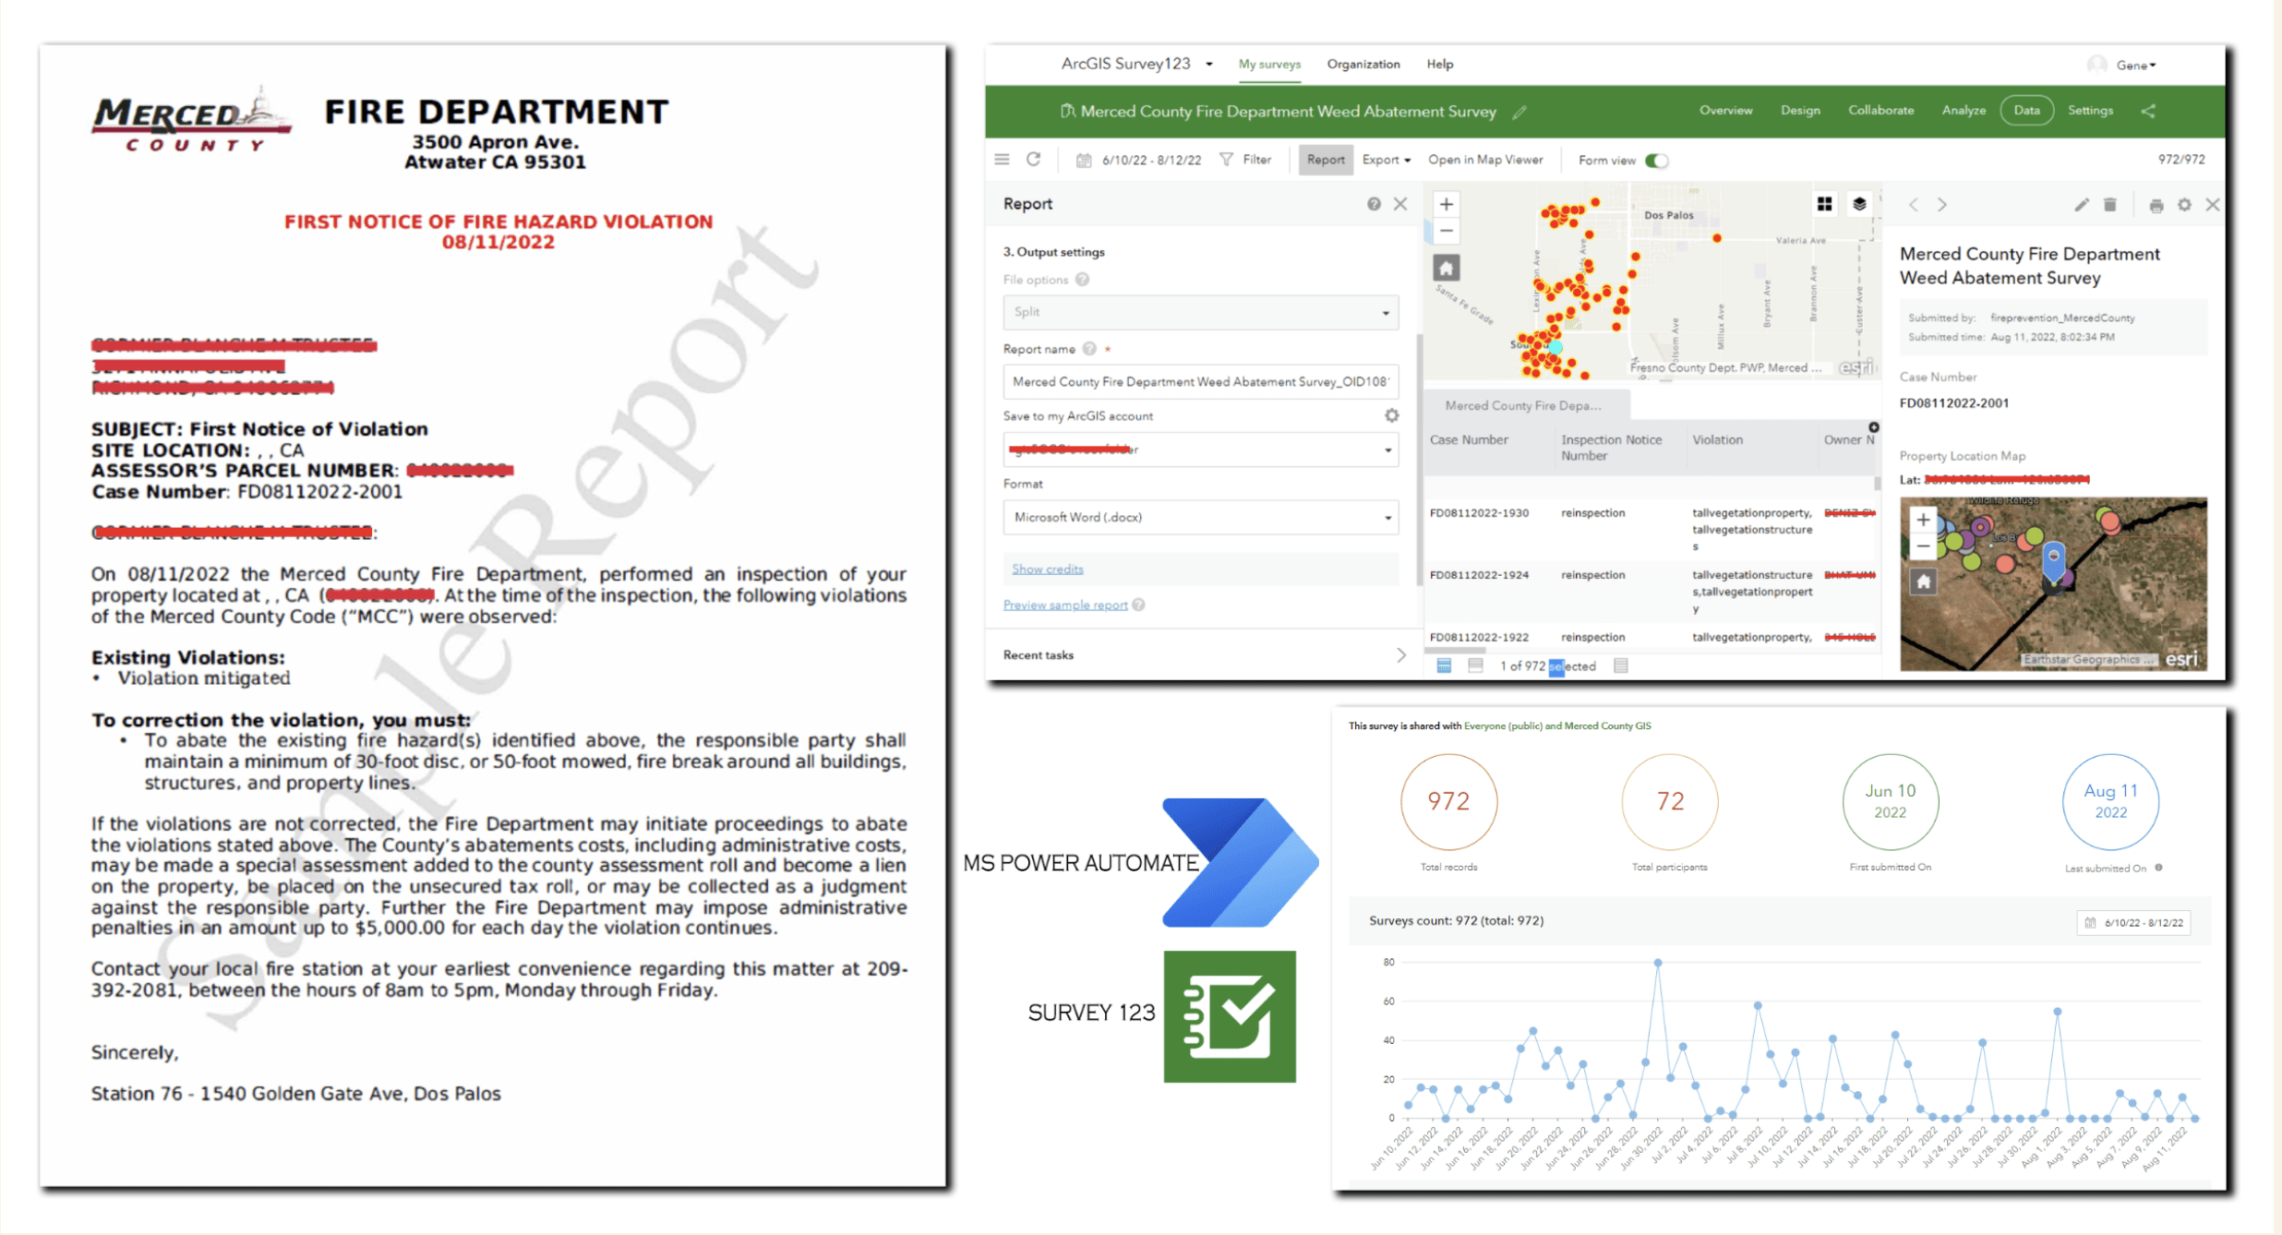Screen dimensions: 2282x1235
Task: Open the save folder dropdown
Action: click(x=1200, y=450)
